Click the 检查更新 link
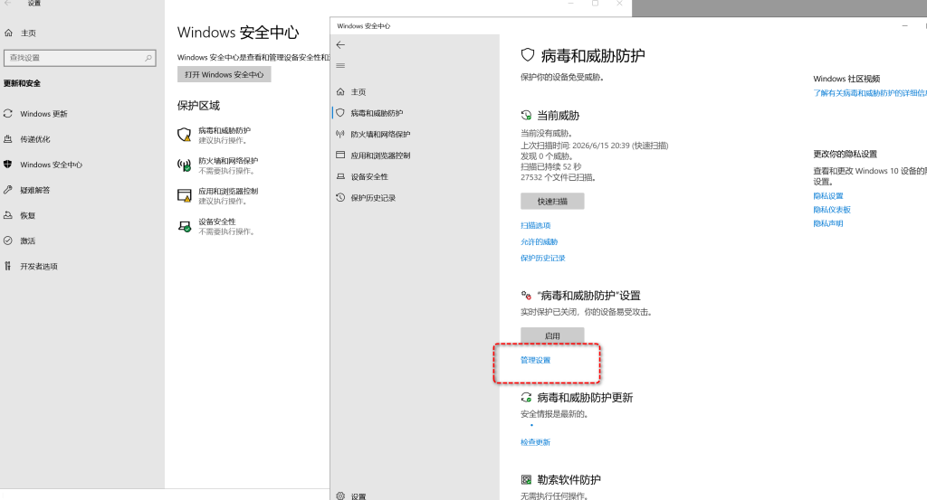Screen dimensions: 927x500 [536, 442]
